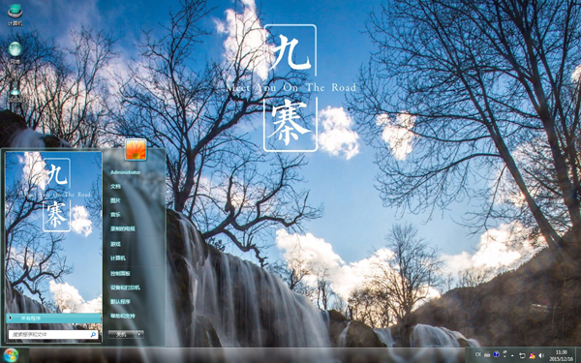The width and height of the screenshot is (581, 363).
Task: Click the flower user account picture
Action: [x=136, y=149]
